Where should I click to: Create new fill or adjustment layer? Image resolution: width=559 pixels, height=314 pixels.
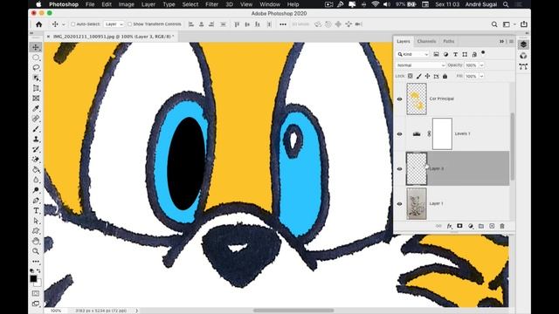(471, 226)
